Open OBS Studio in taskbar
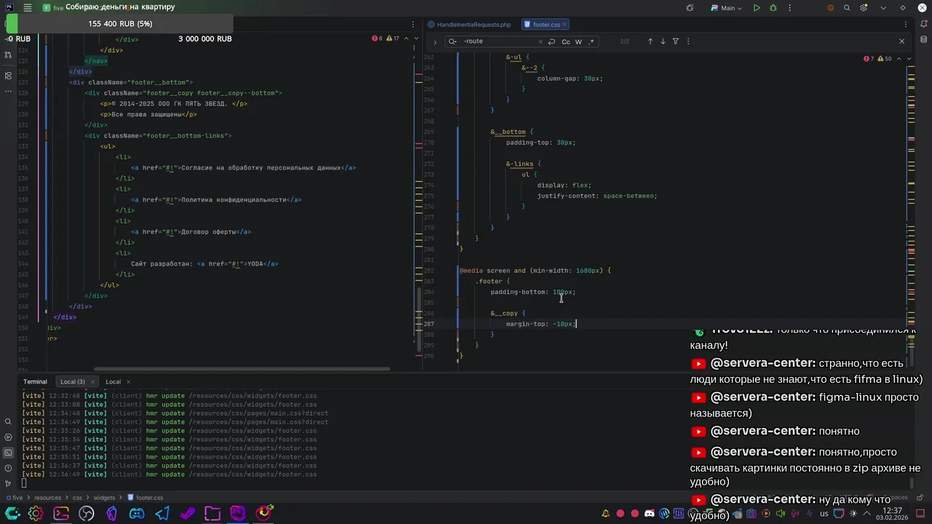Image resolution: width=932 pixels, height=524 pixels. (x=87, y=514)
